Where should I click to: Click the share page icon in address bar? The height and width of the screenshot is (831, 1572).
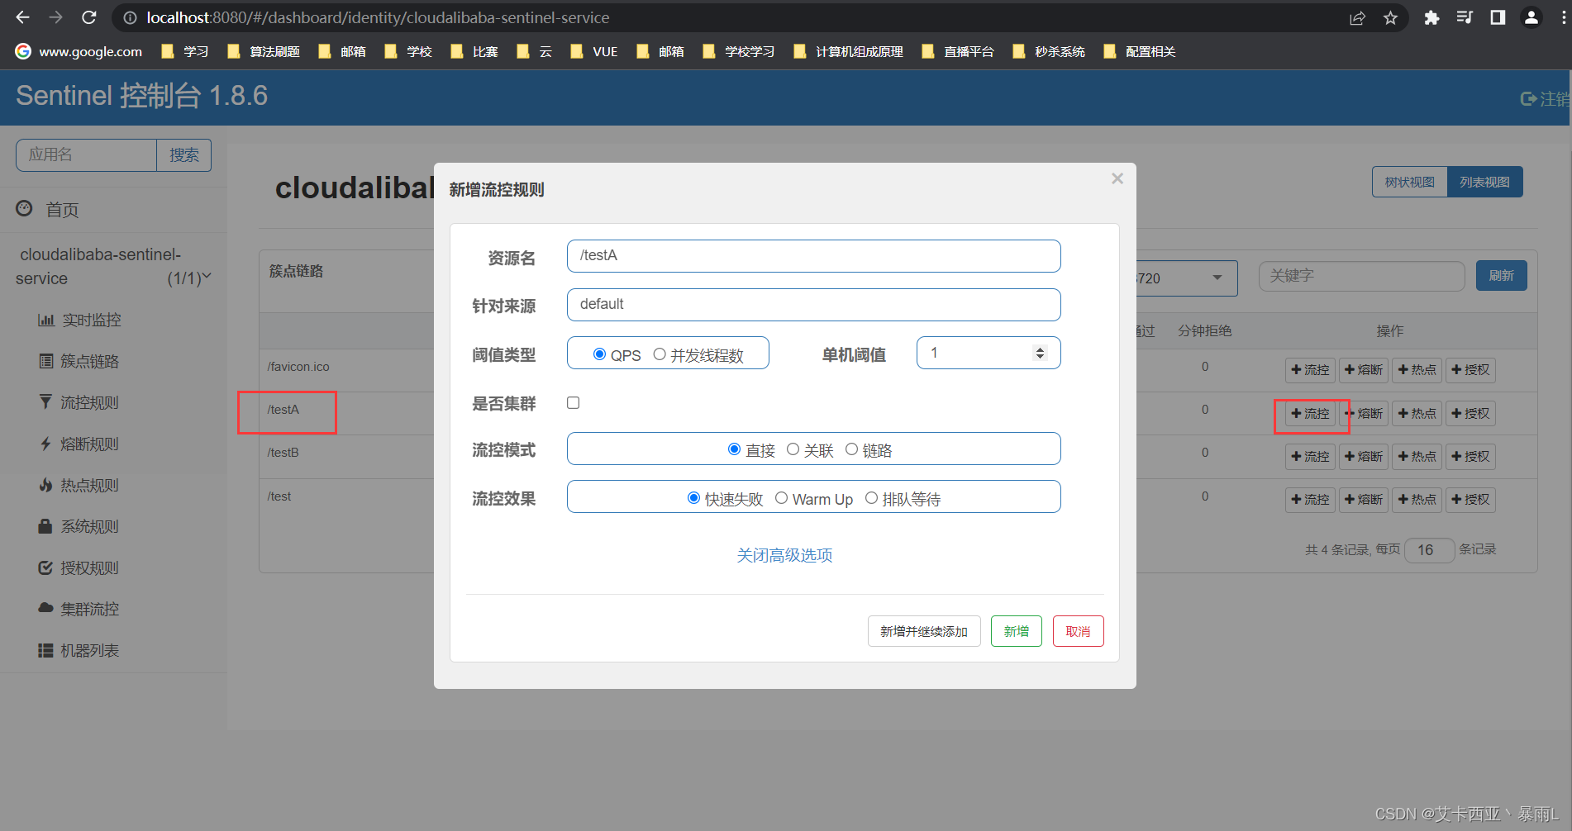point(1357,18)
